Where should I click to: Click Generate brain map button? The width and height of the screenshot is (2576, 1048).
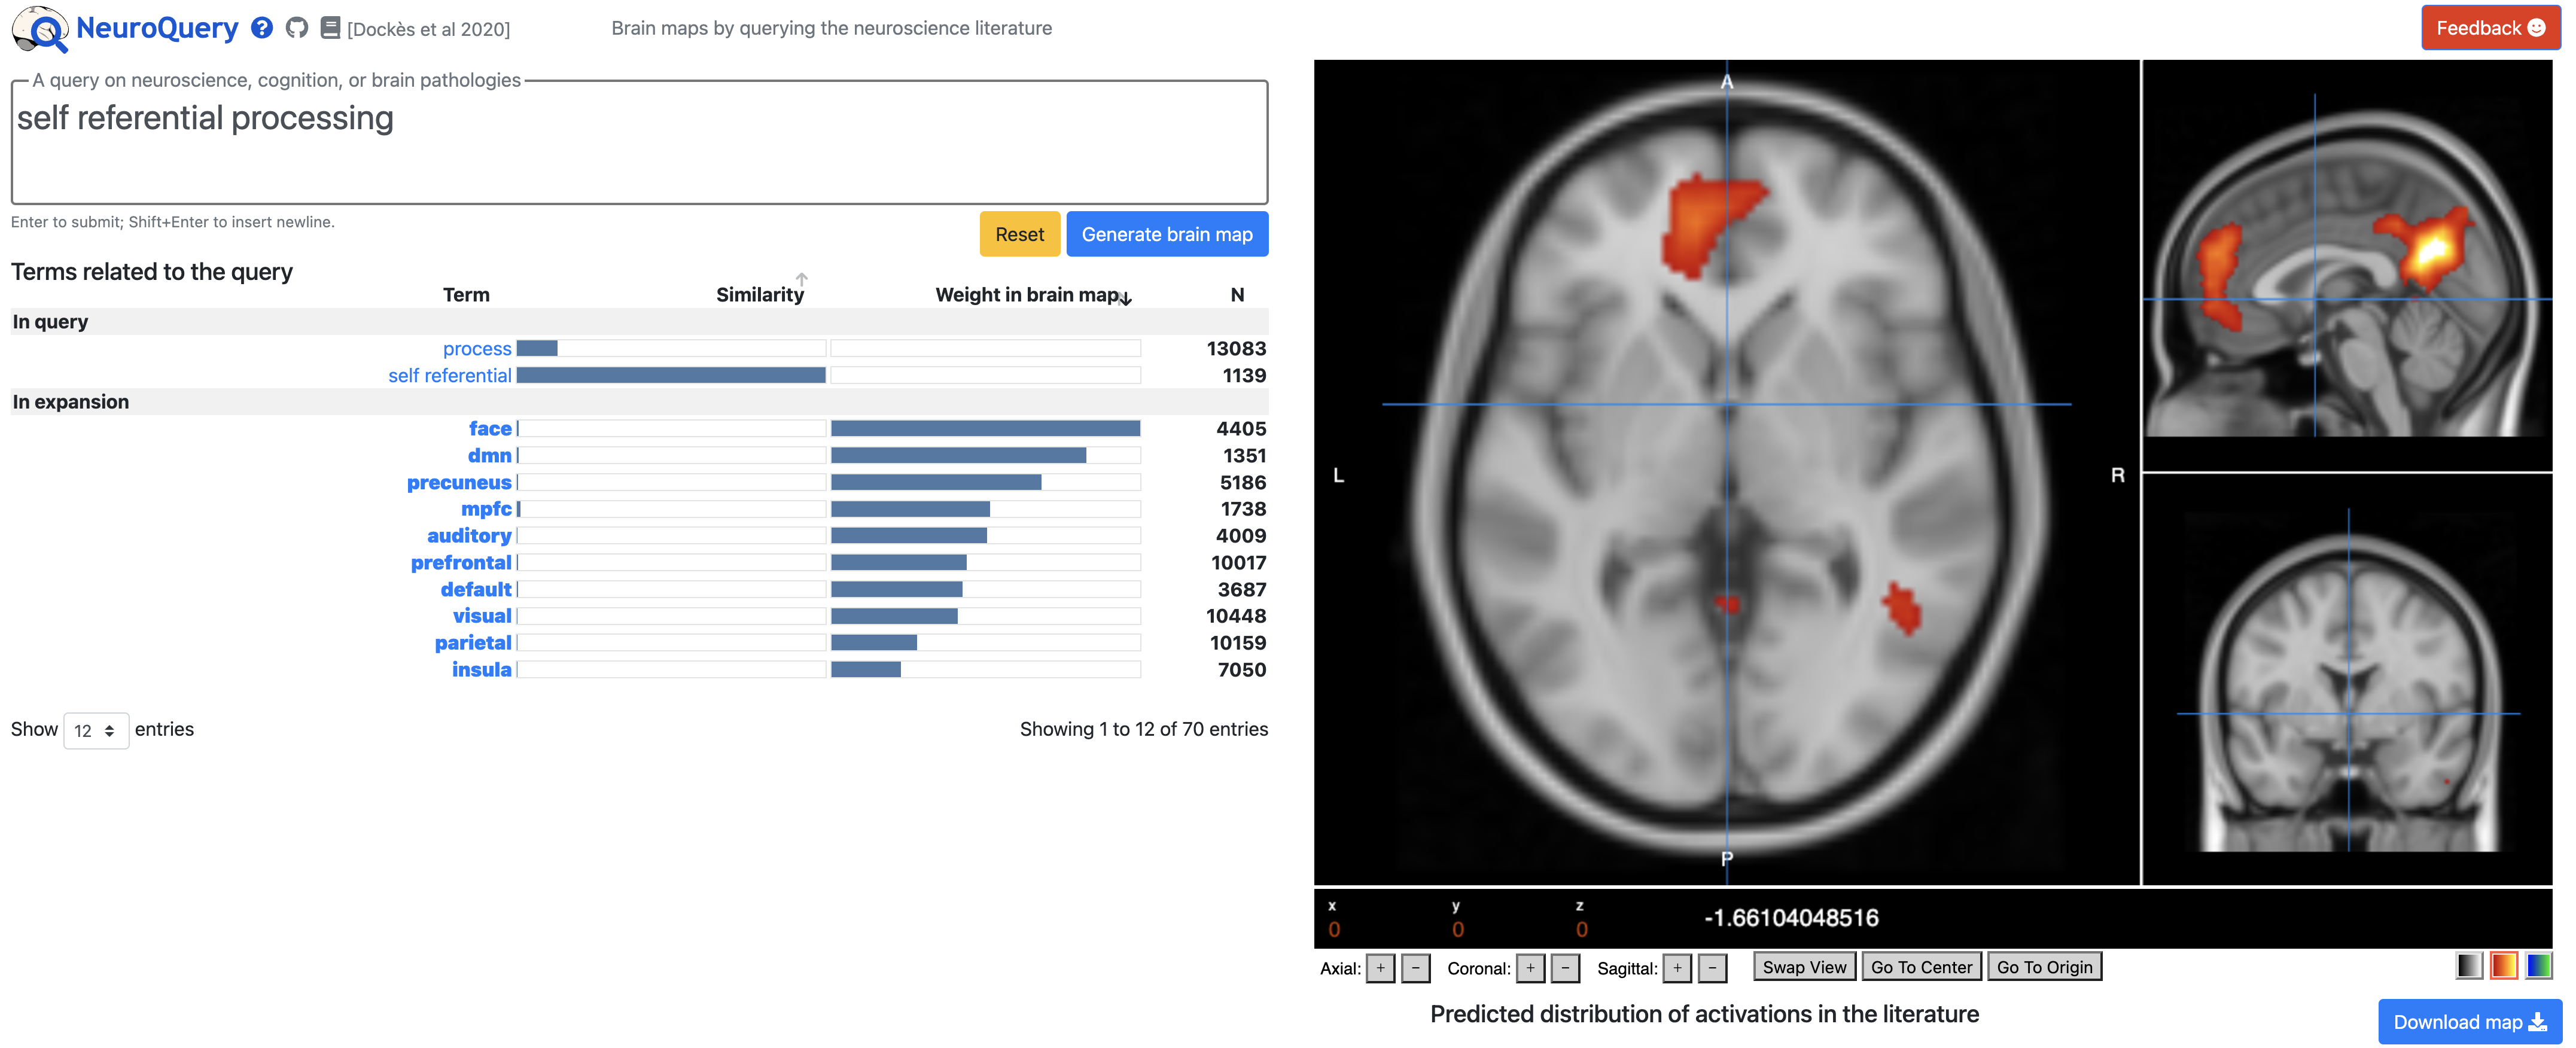1166,234
